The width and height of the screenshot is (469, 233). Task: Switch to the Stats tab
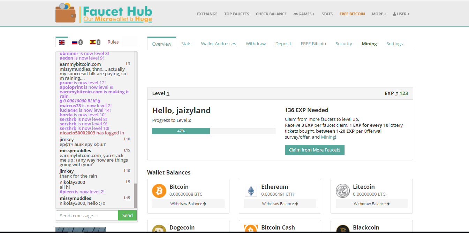point(186,44)
